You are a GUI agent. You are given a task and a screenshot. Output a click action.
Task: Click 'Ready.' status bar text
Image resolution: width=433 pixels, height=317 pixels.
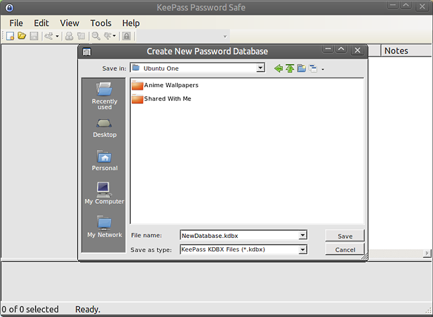point(88,310)
